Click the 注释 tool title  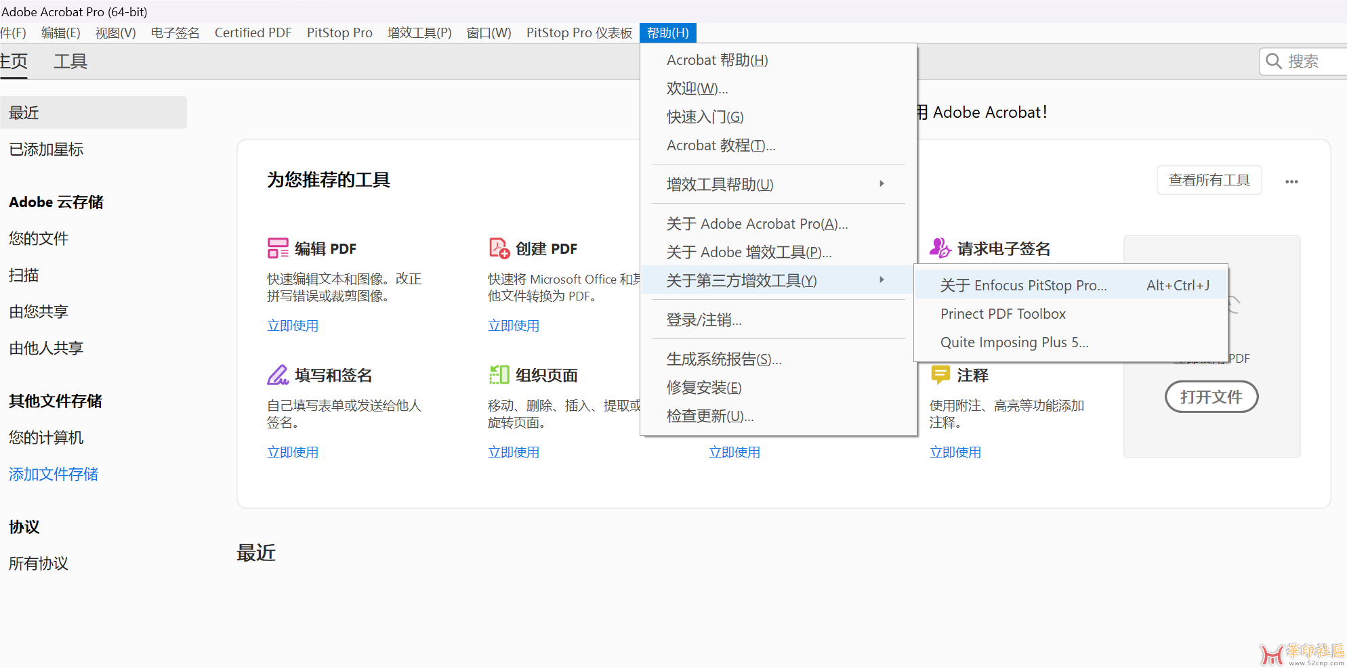click(972, 376)
